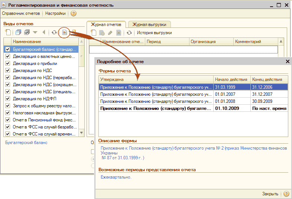Open the down-arrow dropdown in left toolbar
Screen dimensions: 292x199
(x=35, y=32)
